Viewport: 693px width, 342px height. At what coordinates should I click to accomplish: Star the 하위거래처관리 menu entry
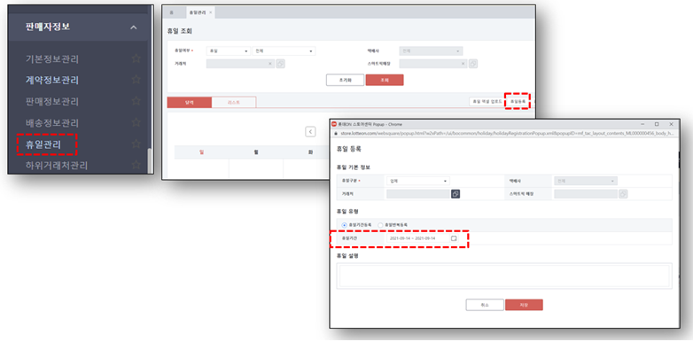[136, 165]
